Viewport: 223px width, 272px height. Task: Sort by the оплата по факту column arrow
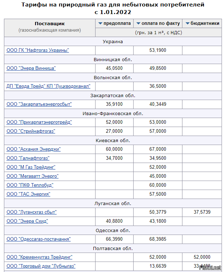click(138, 23)
